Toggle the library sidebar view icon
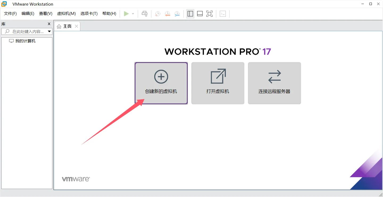This screenshot has height=197, width=383. click(x=190, y=14)
